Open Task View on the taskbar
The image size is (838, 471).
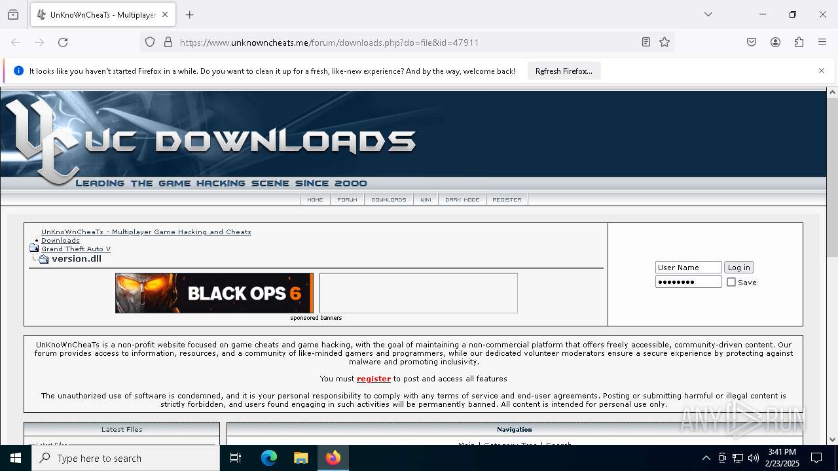(x=236, y=458)
